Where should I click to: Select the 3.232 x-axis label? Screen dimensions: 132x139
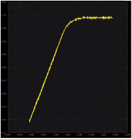click(104, 135)
